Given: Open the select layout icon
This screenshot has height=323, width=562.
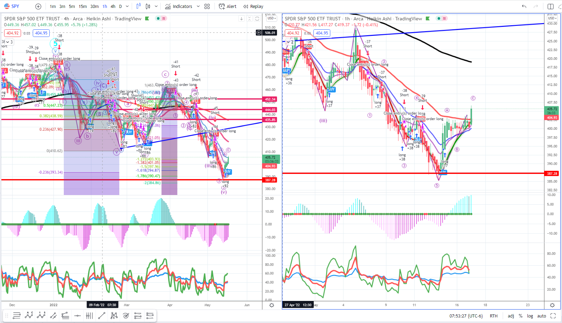Looking at the screenshot, I should click(551, 6).
